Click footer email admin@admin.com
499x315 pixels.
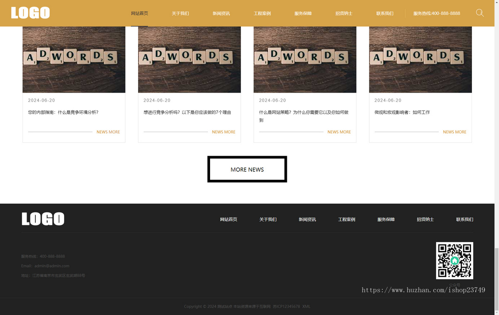tap(52, 266)
